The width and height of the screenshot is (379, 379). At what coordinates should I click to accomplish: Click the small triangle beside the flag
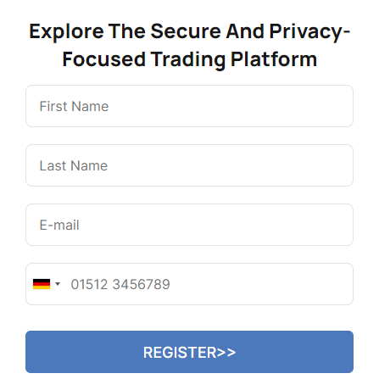tap(58, 284)
